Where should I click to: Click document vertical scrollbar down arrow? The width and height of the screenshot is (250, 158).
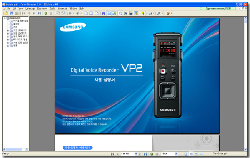pos(245,149)
